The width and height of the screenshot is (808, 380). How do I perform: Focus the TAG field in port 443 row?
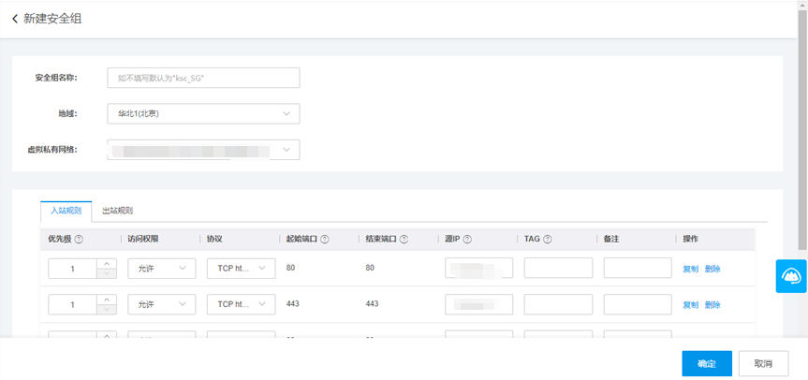click(x=559, y=304)
